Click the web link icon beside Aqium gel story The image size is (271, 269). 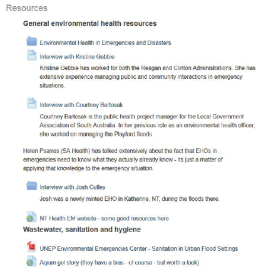point(31,261)
